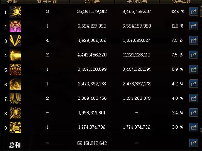Select the sun-burst skill icon in row 1
Image resolution: width=202 pixels, height=151 pixels.
click(x=15, y=12)
